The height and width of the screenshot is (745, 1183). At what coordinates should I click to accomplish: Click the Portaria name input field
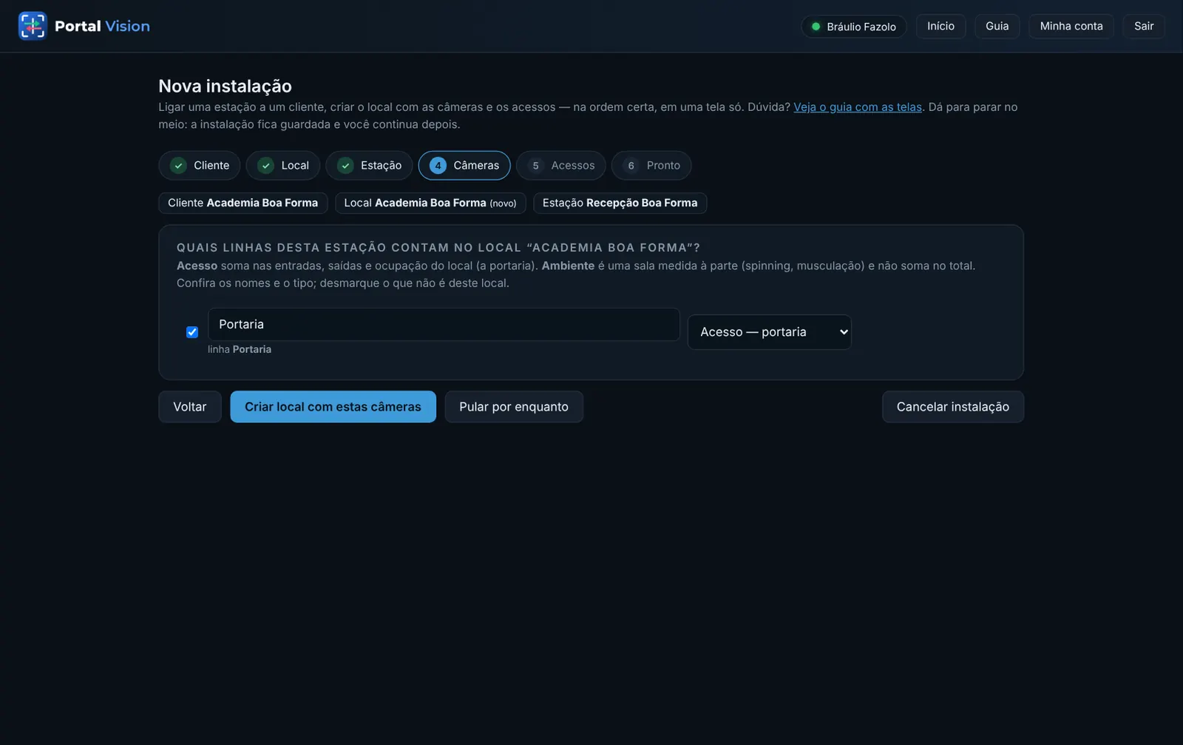(444, 325)
